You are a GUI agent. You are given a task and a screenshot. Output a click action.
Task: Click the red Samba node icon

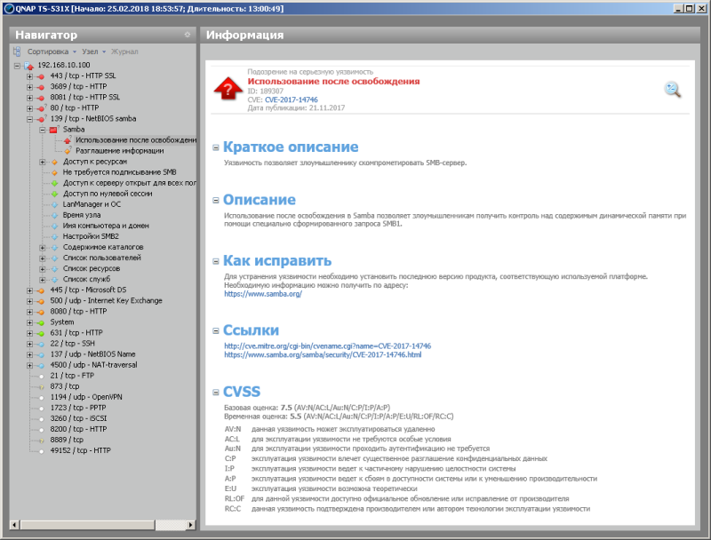point(53,130)
